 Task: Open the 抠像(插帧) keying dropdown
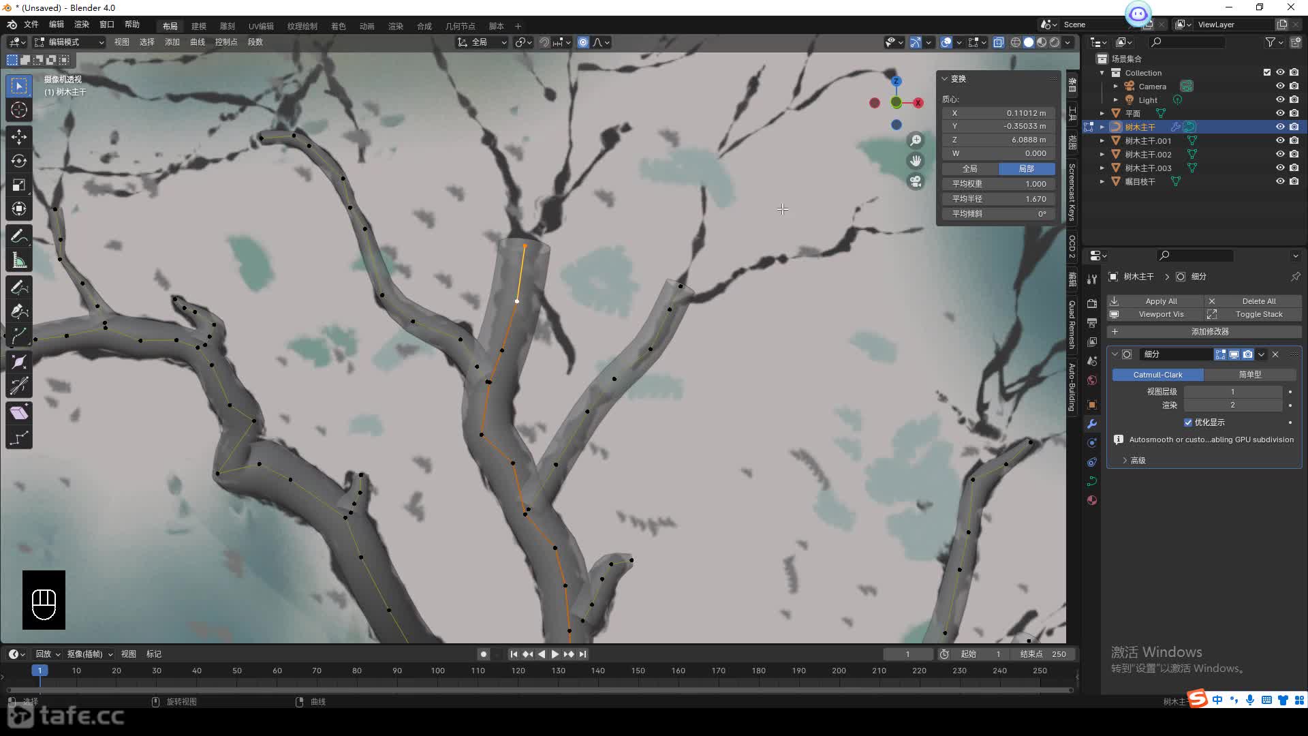[90, 654]
